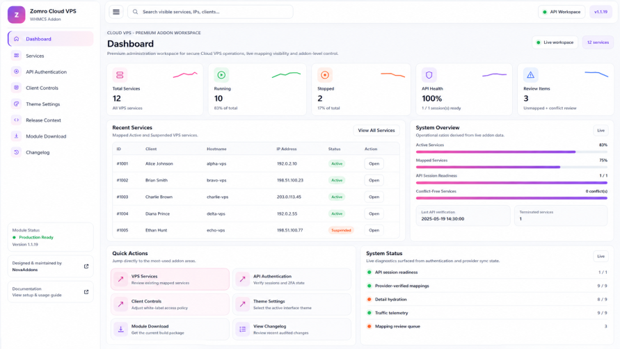The image size is (620, 349).
Task: Click the Review Items warning triangle icon
Action: tap(531, 74)
